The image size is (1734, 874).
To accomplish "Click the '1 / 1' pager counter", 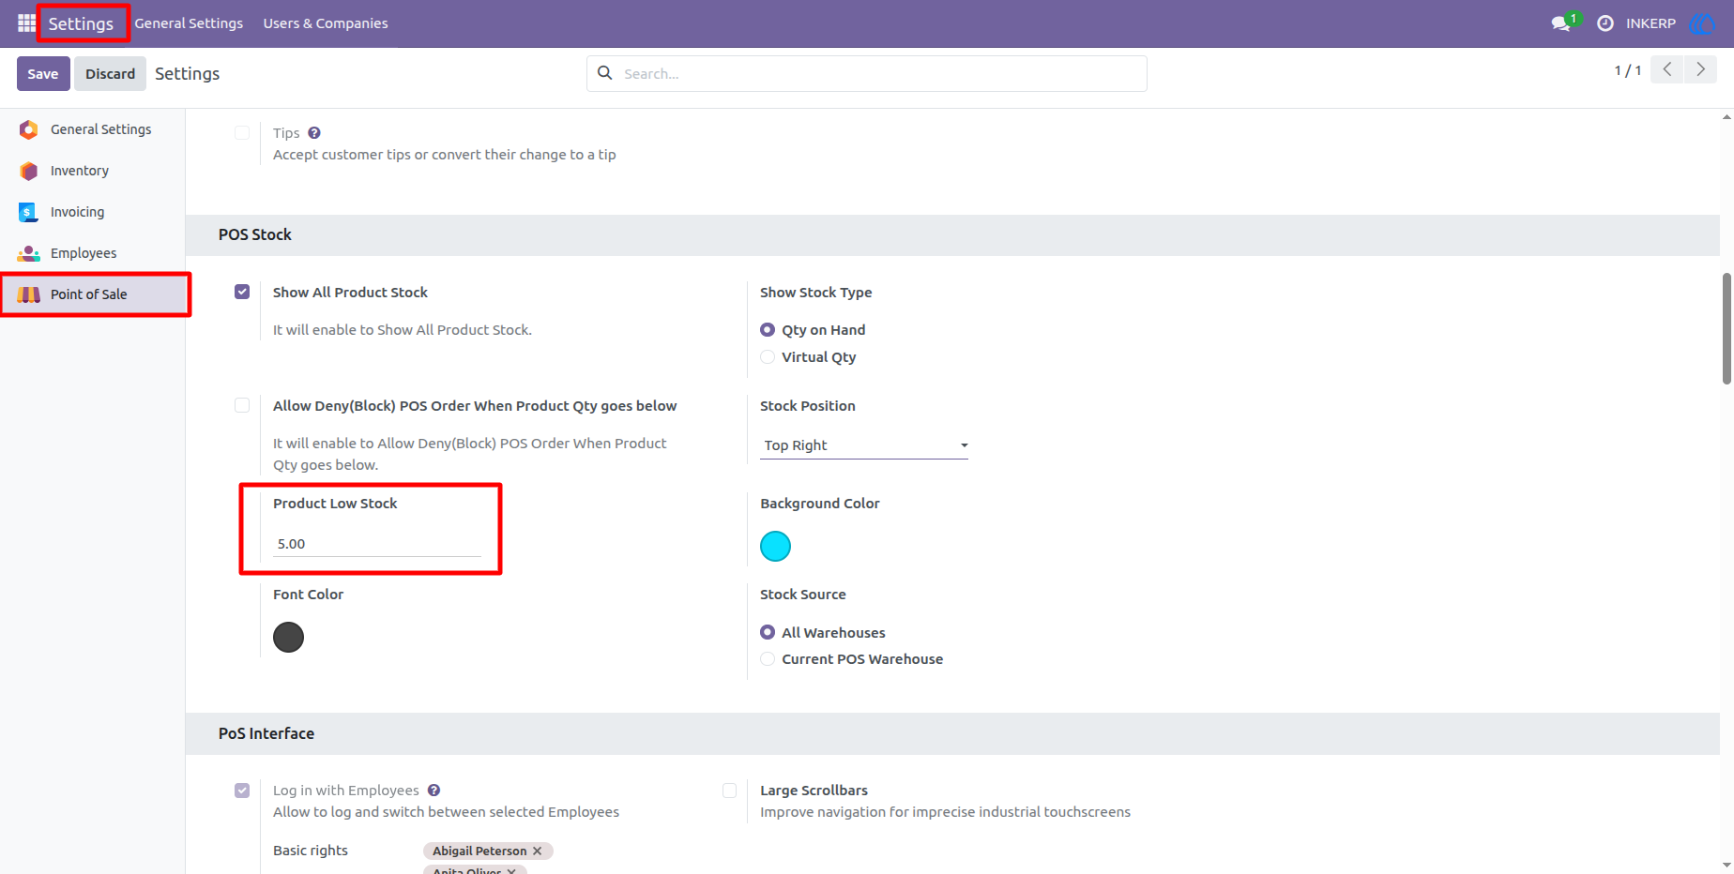I will 1628,70.
